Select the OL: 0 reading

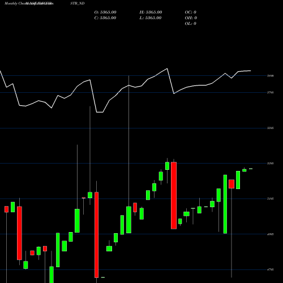(191, 24)
